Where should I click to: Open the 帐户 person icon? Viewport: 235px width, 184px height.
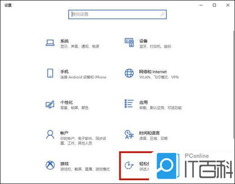pyautogui.click(x=50, y=135)
